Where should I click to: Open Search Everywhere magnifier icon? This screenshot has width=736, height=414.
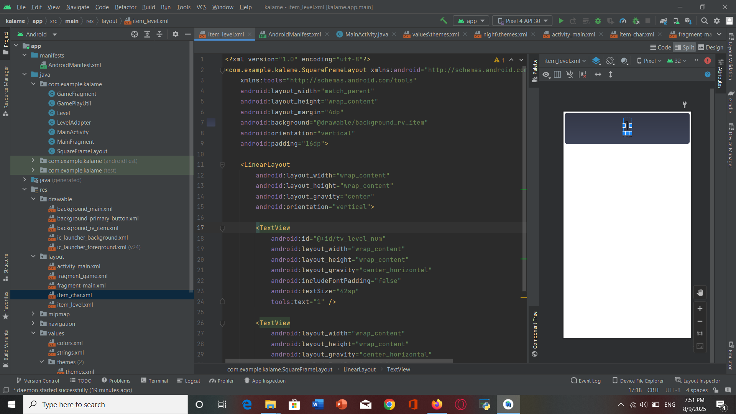click(704, 21)
